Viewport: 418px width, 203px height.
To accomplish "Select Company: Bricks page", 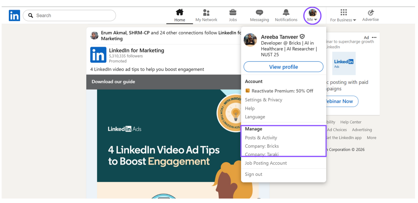I will 262,146.
